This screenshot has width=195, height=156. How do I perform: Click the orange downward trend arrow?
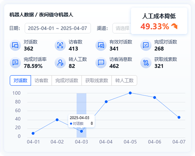point(174,26)
